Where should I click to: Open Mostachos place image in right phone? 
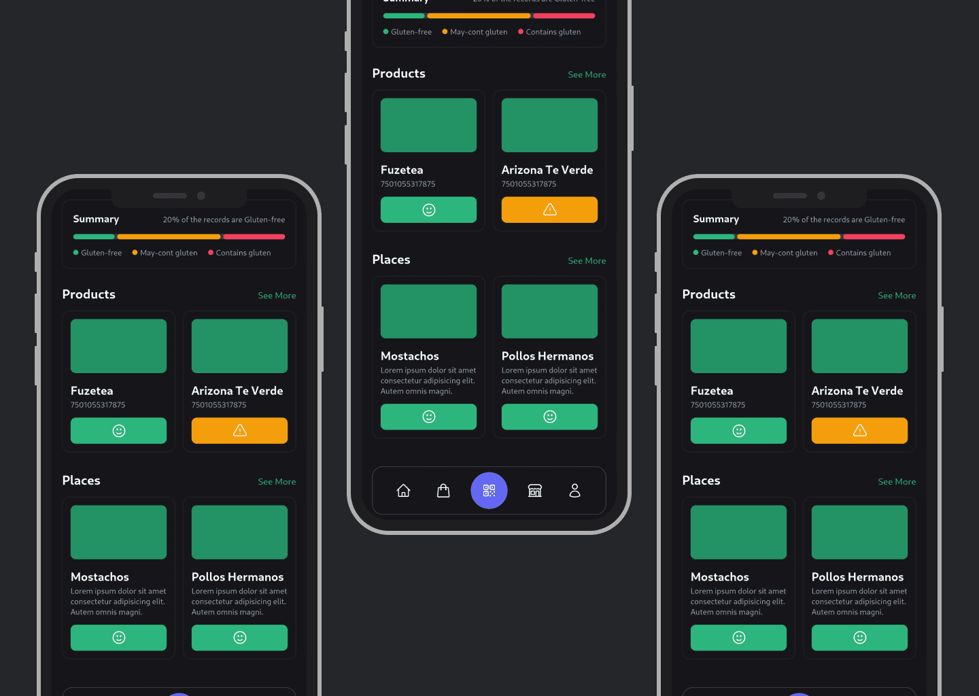click(738, 532)
